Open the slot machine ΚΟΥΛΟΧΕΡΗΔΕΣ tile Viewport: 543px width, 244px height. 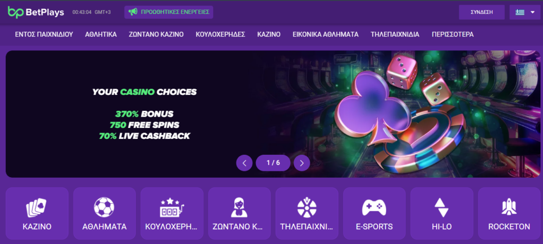point(172,213)
